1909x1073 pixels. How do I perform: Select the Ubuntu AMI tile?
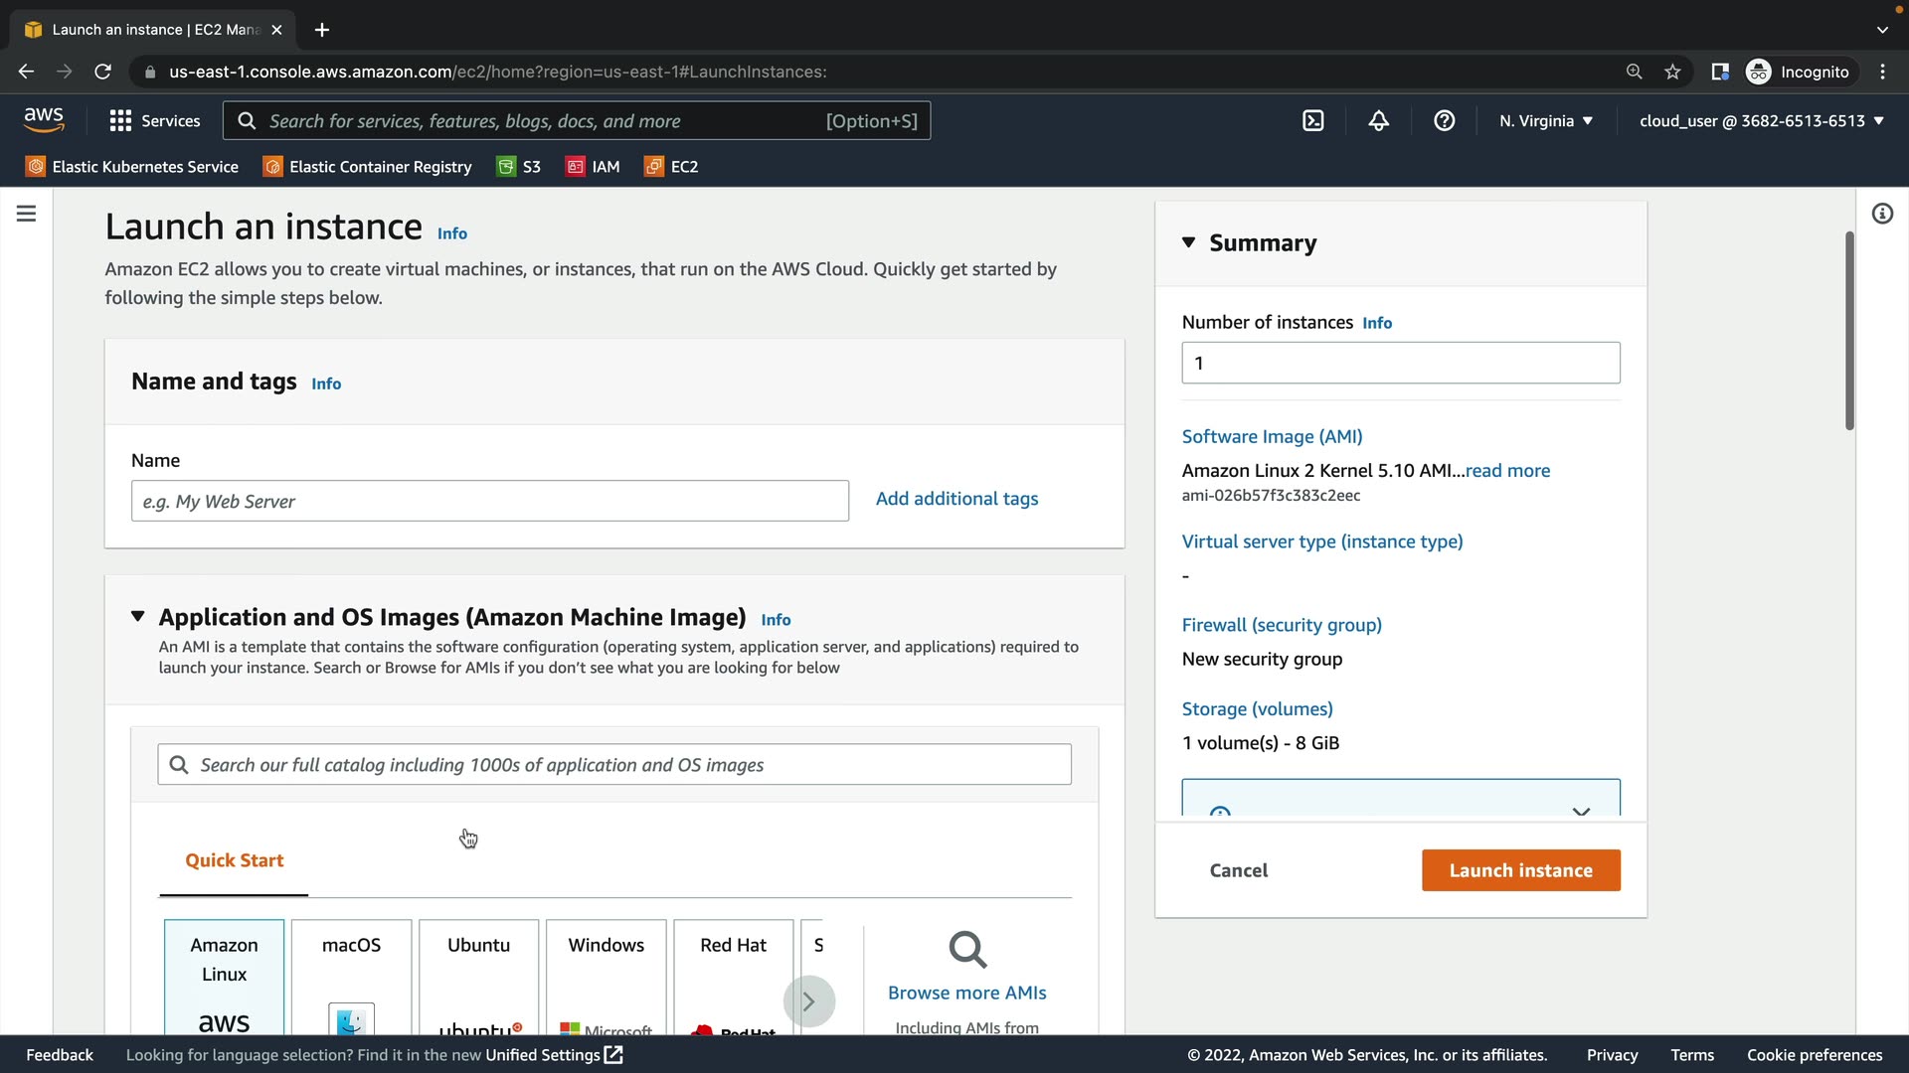[478, 976]
